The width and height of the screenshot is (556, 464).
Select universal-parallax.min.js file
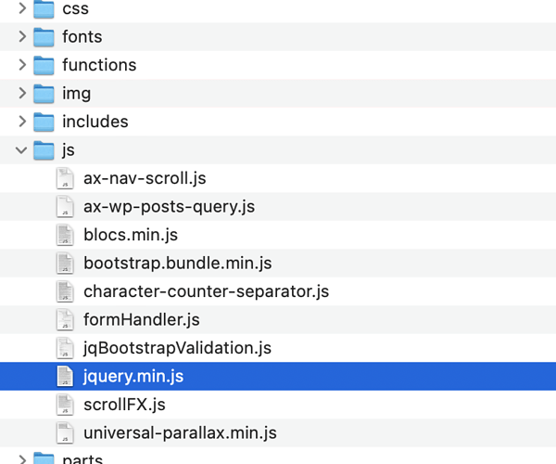(x=180, y=433)
